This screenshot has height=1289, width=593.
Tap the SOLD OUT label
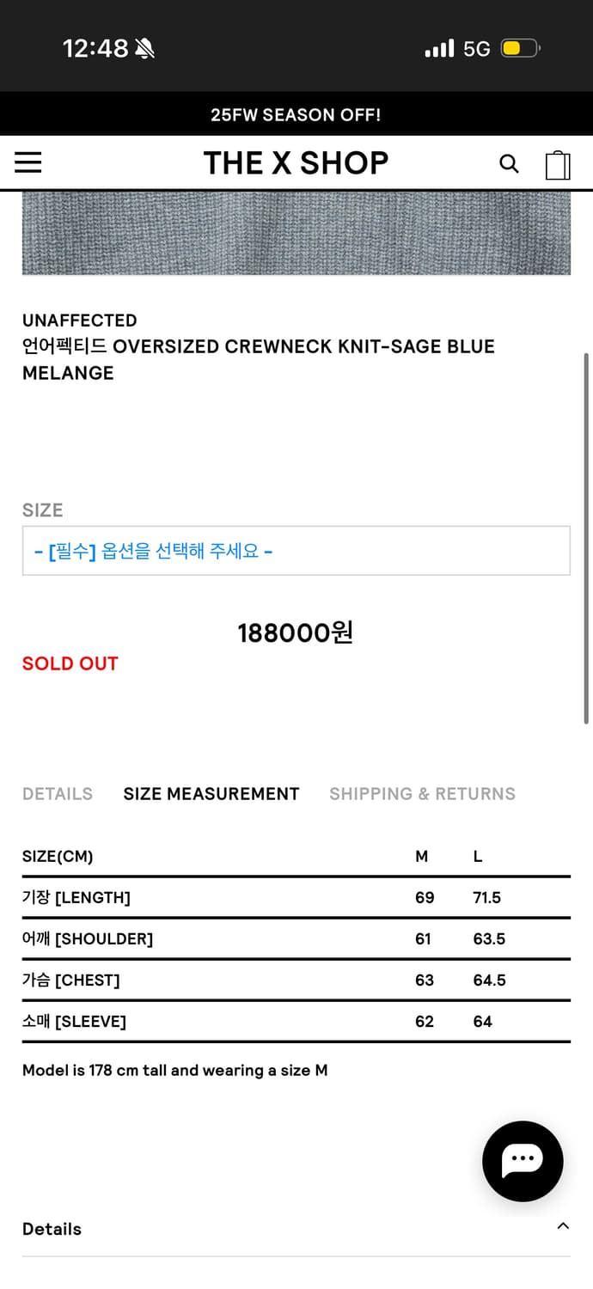coord(70,663)
